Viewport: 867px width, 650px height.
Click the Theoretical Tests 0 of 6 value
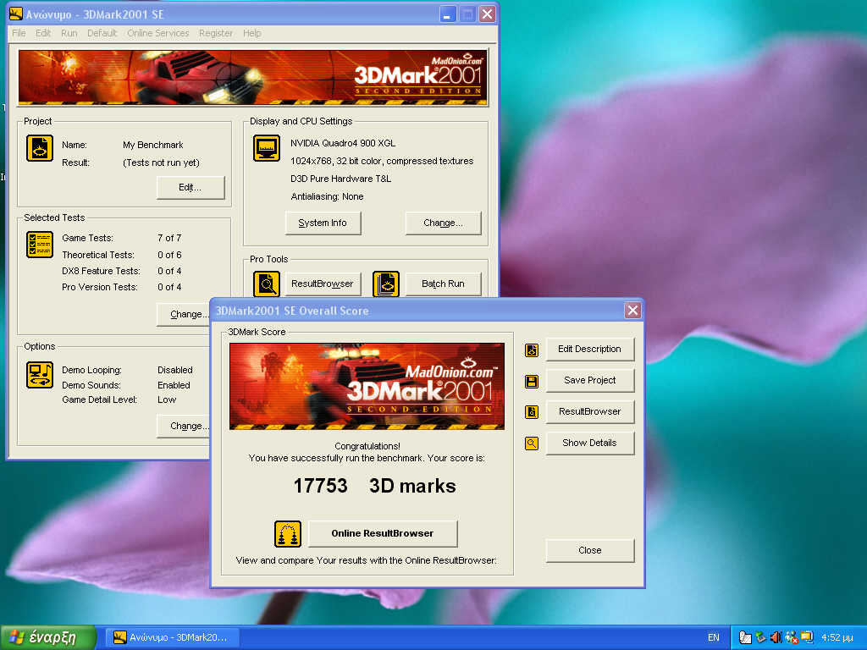point(169,255)
